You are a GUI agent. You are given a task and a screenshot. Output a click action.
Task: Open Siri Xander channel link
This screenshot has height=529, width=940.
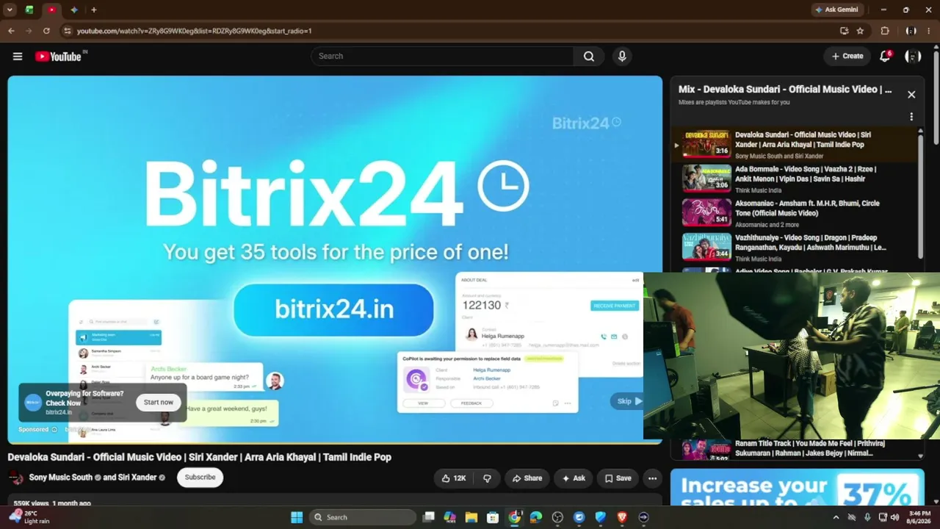point(137,478)
